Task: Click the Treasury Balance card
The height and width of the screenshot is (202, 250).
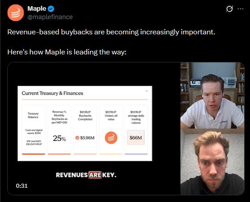Action: 34,130
